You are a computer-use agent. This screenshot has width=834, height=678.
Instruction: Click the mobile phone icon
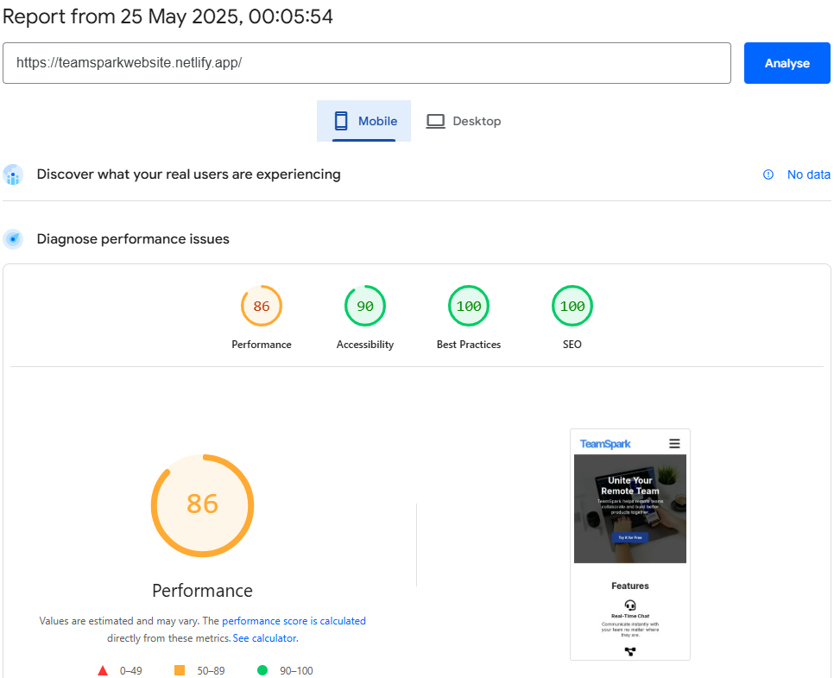[x=341, y=121]
